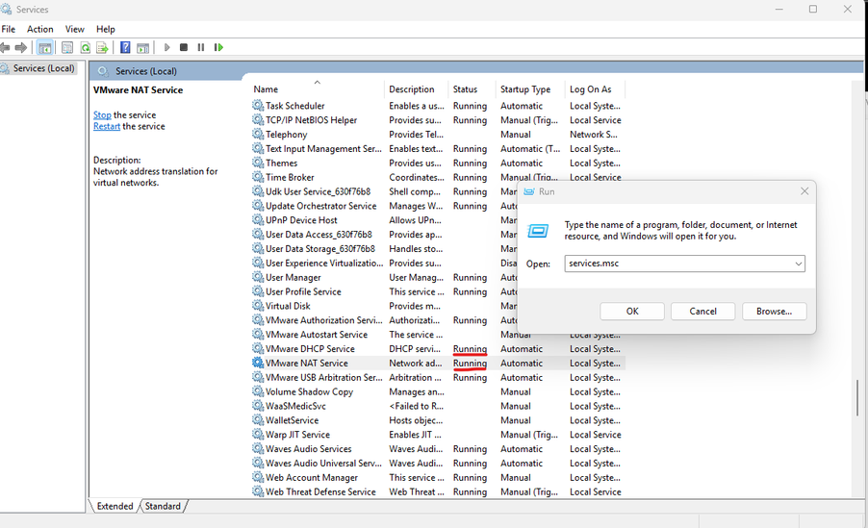Select the User Data Access_630f76b8 name
The image size is (868, 528).
[319, 235]
